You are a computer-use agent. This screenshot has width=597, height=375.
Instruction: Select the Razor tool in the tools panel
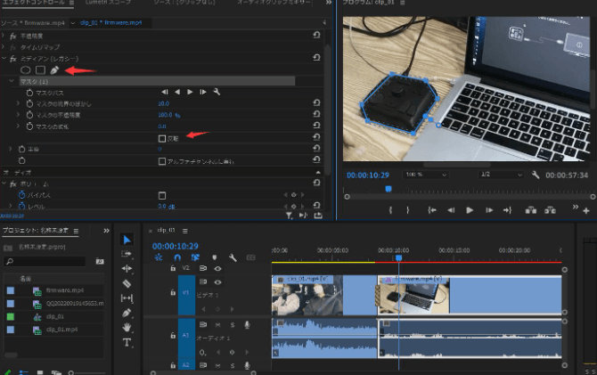tap(127, 283)
